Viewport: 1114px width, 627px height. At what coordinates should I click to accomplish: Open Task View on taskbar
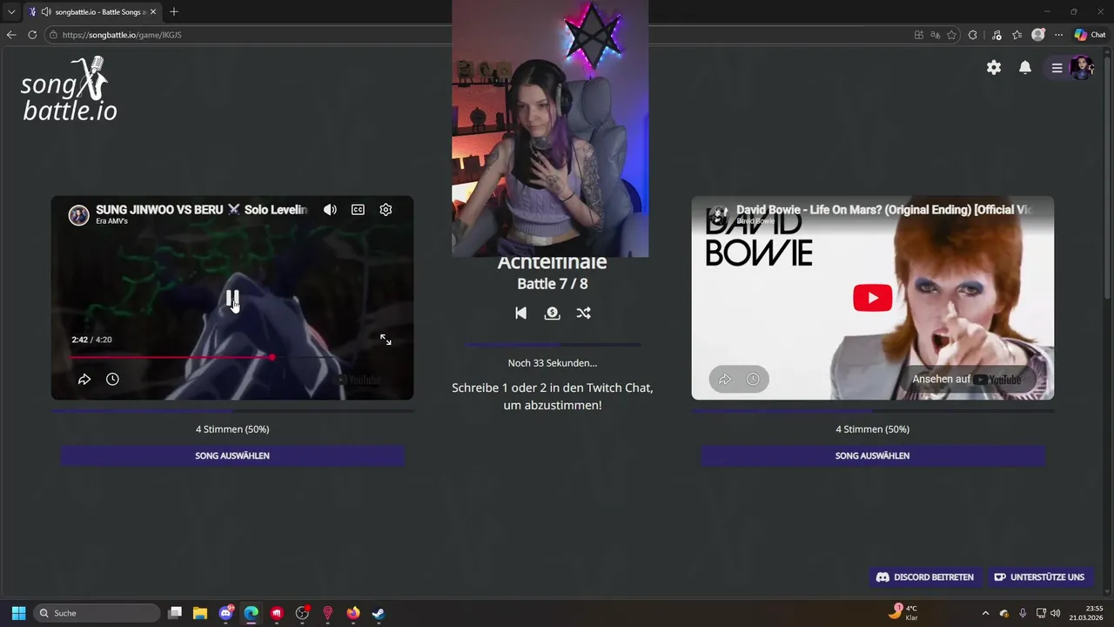click(x=175, y=613)
